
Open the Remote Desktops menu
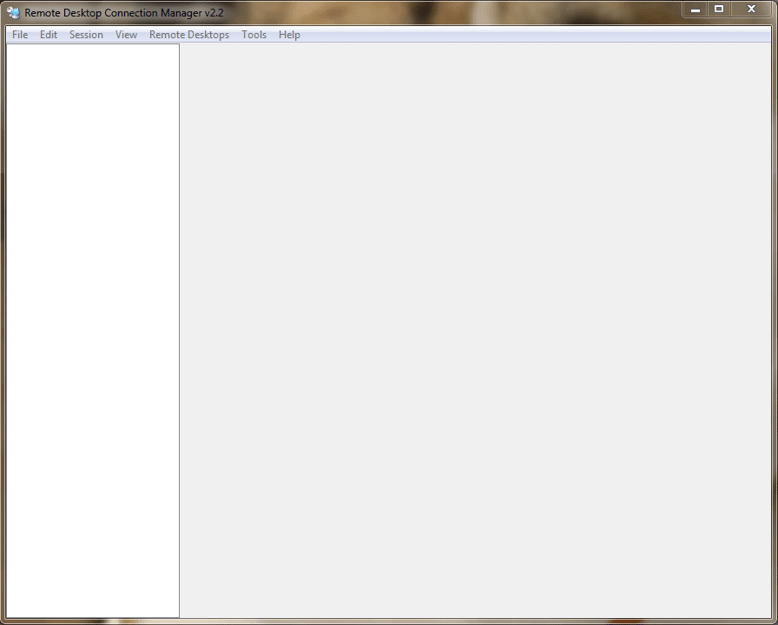(189, 35)
